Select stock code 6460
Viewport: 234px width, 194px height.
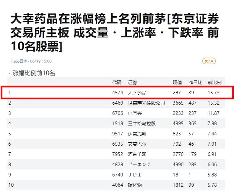click(x=117, y=103)
